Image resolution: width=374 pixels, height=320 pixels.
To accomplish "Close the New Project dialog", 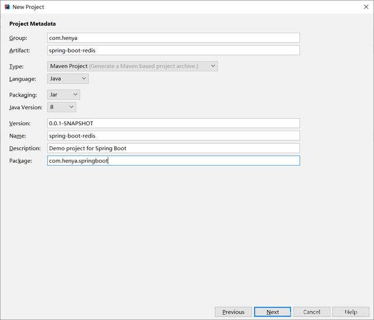I will [366, 7].
